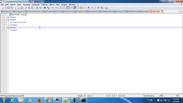
Task: Collapse the <html> fold on line 2
Action: tap(8, 17)
